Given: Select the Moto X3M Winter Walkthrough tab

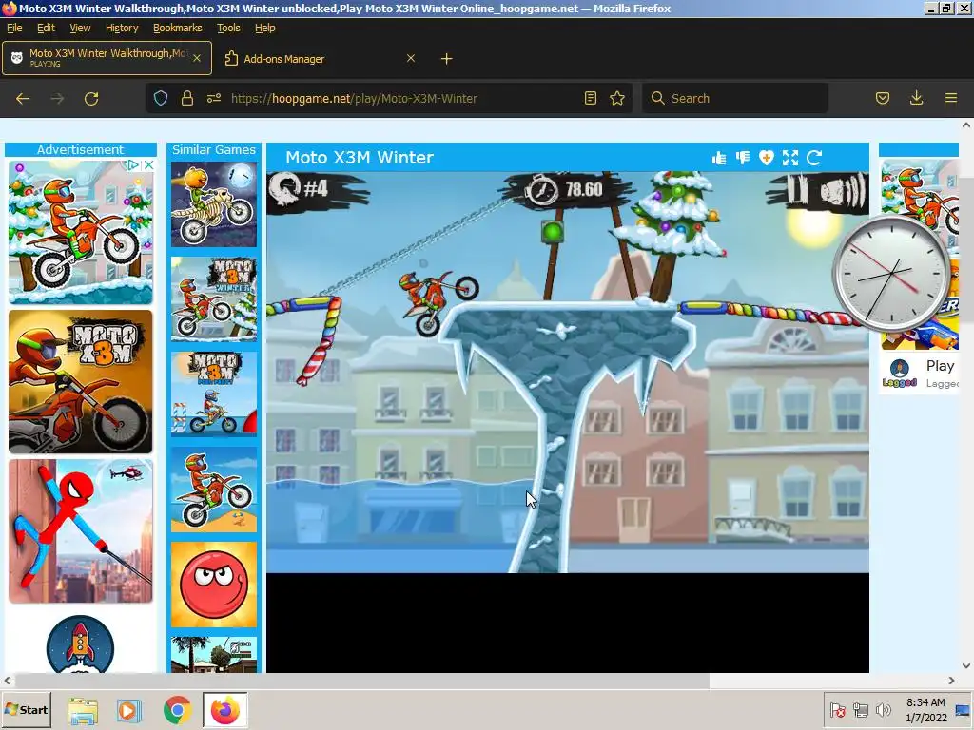Looking at the screenshot, I should coord(107,58).
